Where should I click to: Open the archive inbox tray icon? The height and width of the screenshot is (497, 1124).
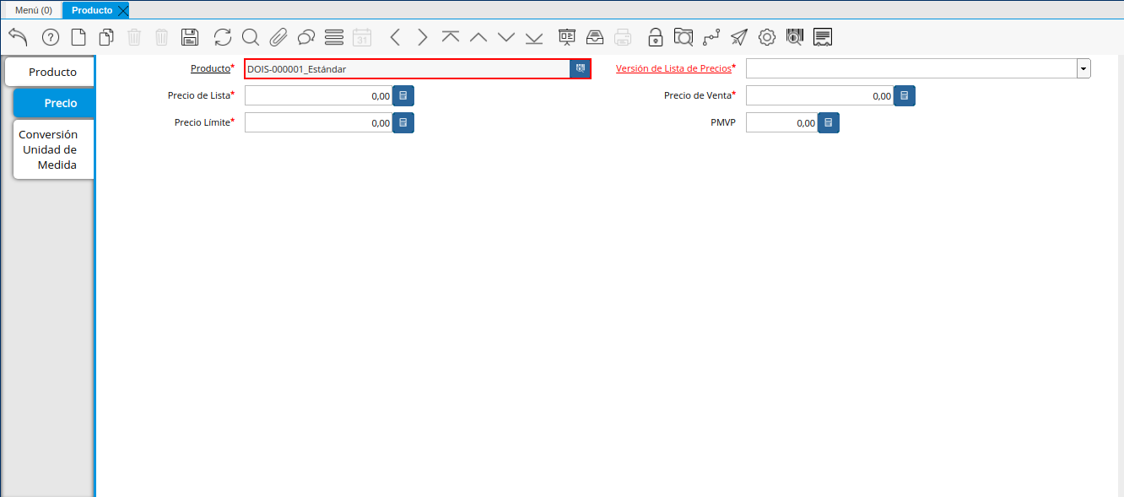click(x=595, y=37)
